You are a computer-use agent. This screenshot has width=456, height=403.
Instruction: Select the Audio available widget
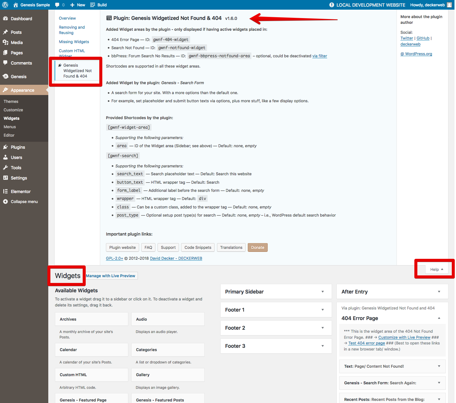(168, 319)
